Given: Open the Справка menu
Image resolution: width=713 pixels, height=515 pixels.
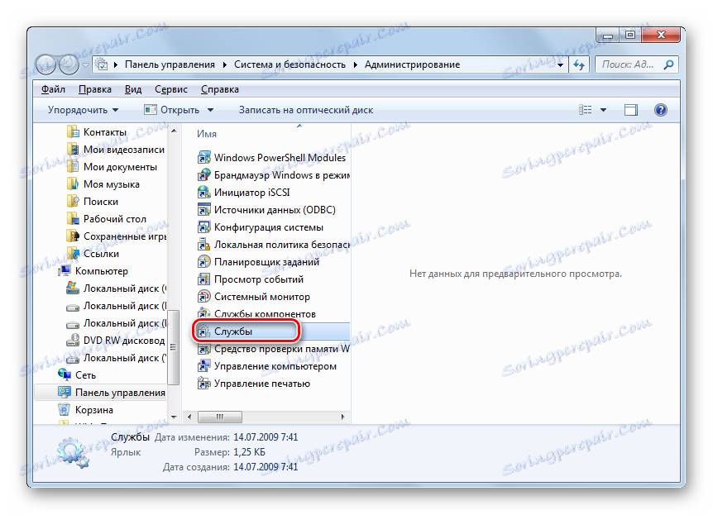Looking at the screenshot, I should 220,89.
